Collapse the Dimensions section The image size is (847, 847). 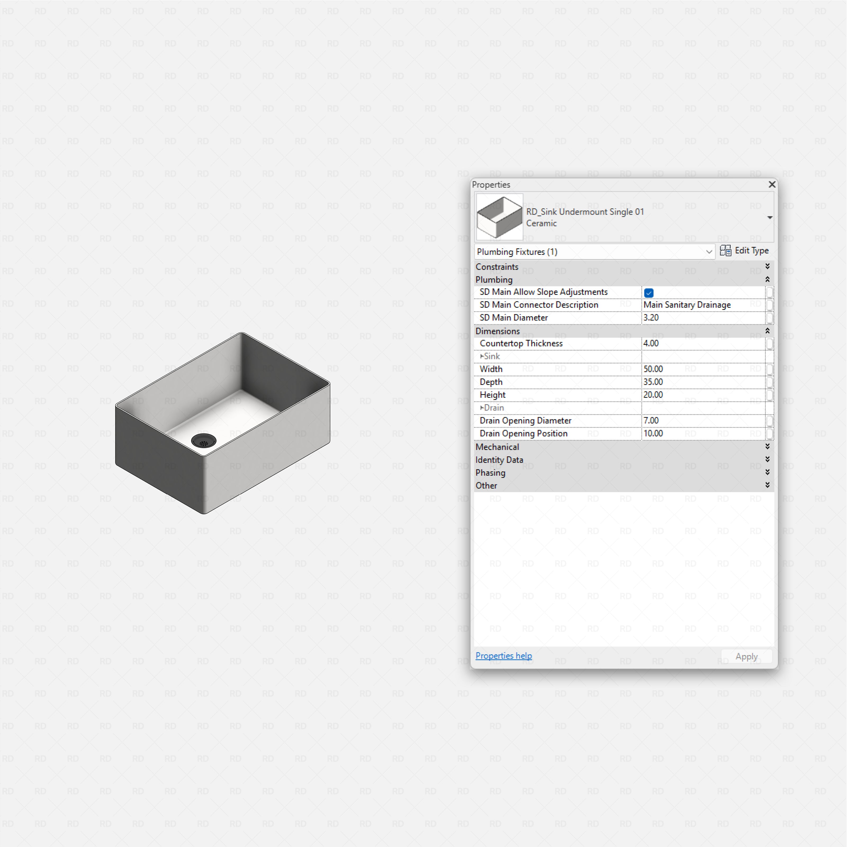click(768, 331)
